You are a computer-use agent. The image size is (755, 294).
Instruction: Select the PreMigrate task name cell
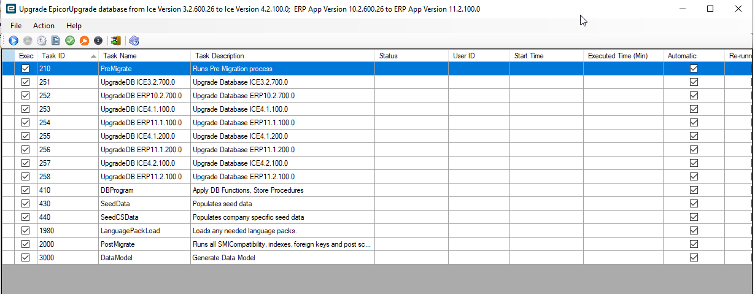144,69
